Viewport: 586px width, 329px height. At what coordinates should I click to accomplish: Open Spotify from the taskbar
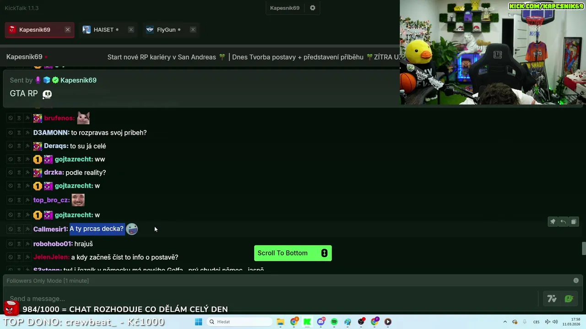[x=334, y=322]
